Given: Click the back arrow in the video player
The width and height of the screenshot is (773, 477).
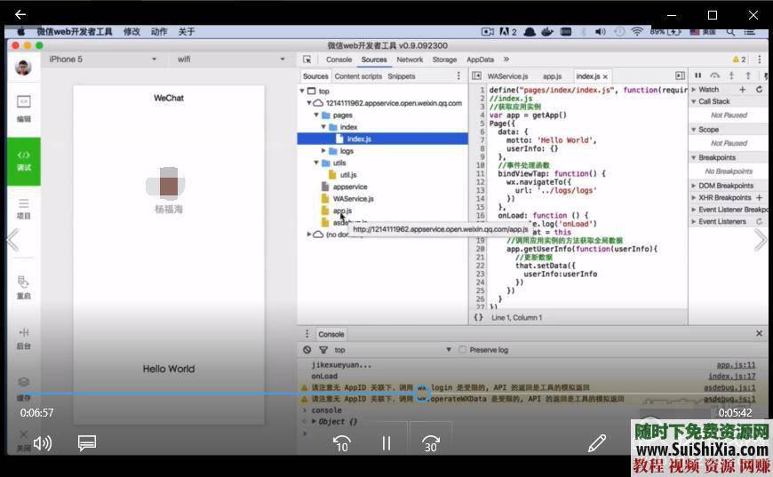Looking at the screenshot, I should pos(20,15).
